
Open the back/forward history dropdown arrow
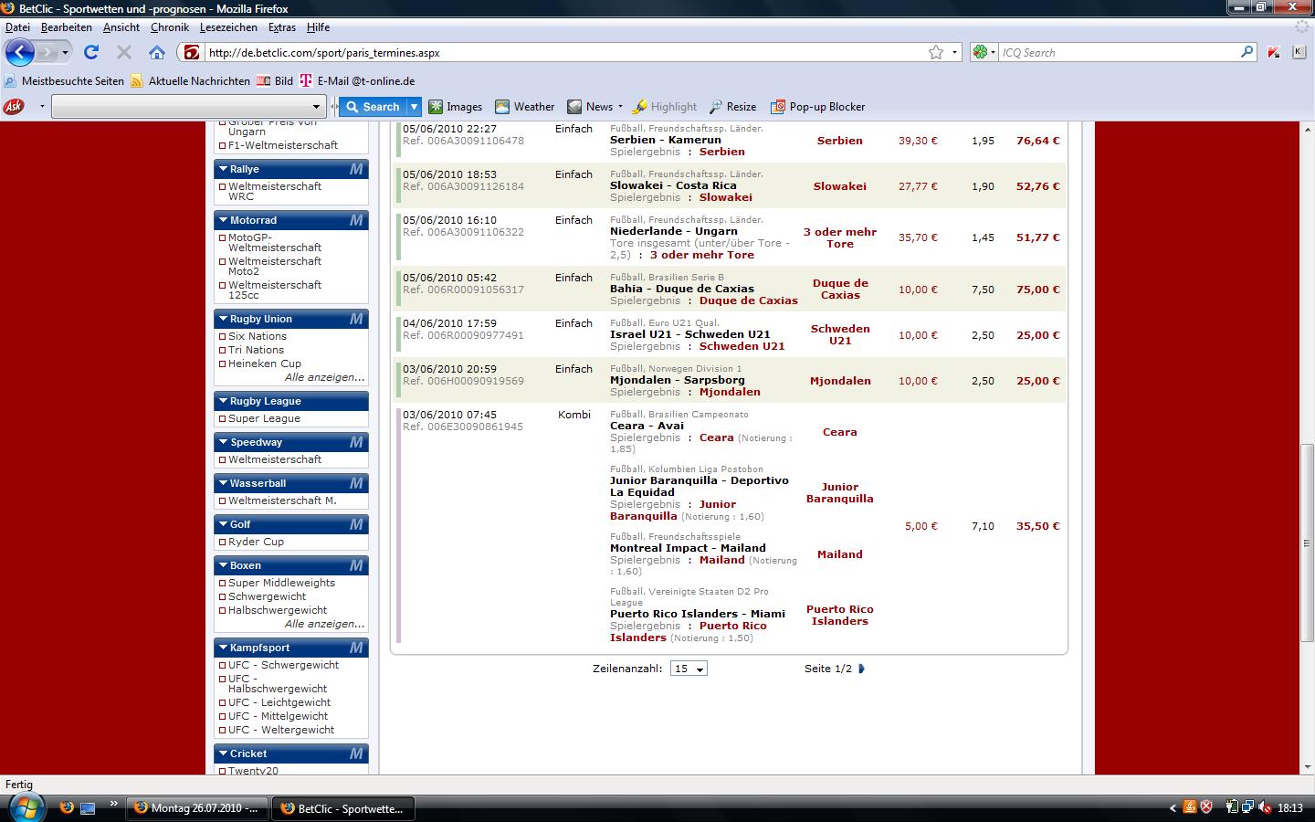point(65,52)
